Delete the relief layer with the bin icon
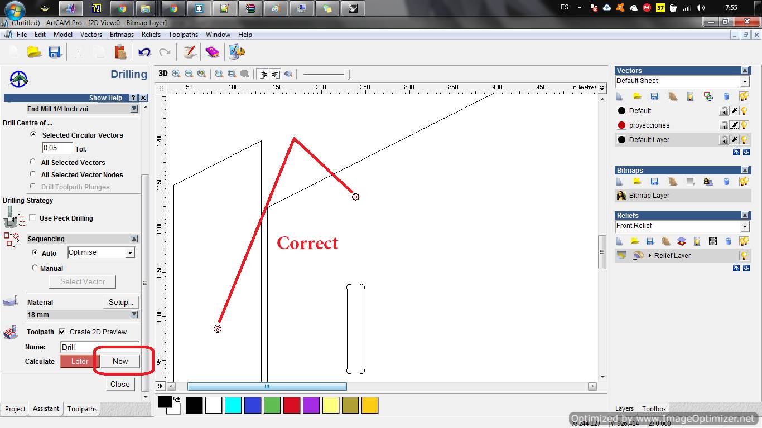This screenshot has width=762, height=428. pyautogui.click(x=729, y=241)
